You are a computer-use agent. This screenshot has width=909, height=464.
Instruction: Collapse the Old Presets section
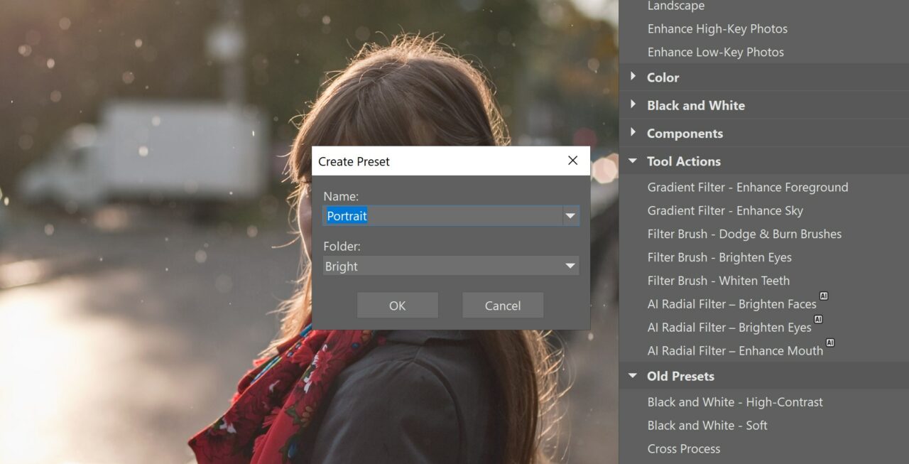point(633,376)
